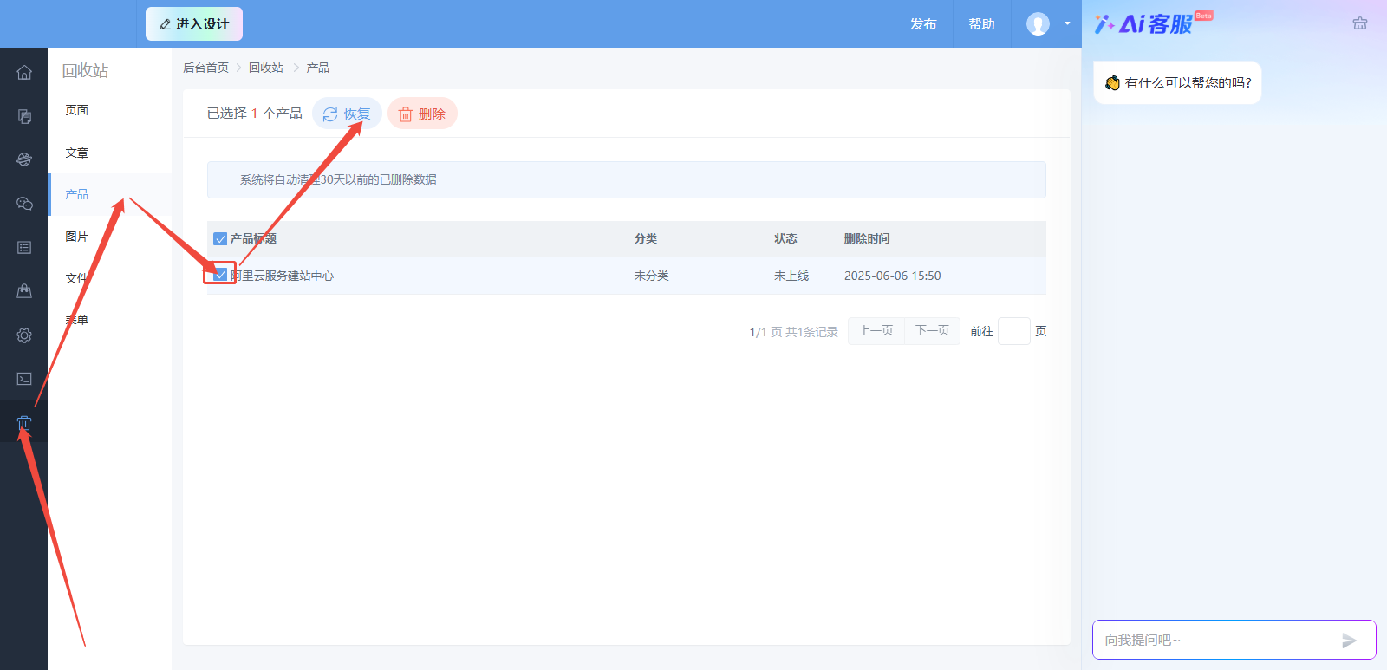The height and width of the screenshot is (670, 1387).
Task: Click the 删除 delete button
Action: click(422, 114)
